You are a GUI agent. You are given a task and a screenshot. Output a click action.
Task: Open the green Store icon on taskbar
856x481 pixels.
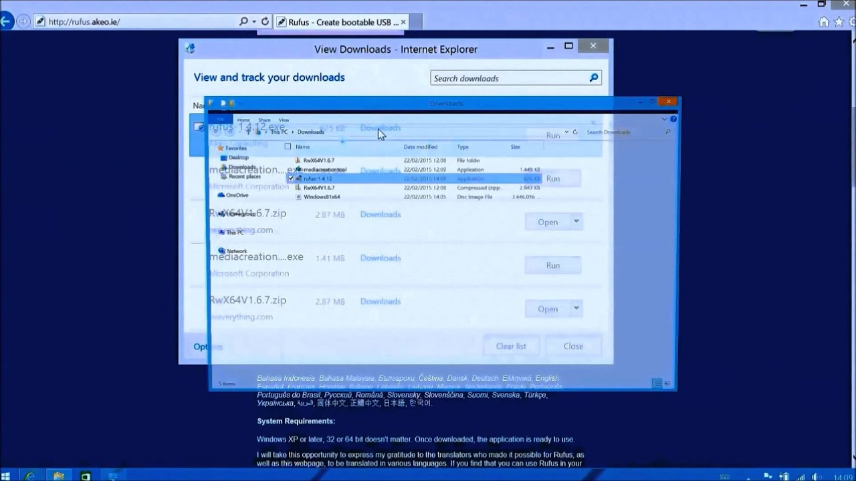coord(86,475)
